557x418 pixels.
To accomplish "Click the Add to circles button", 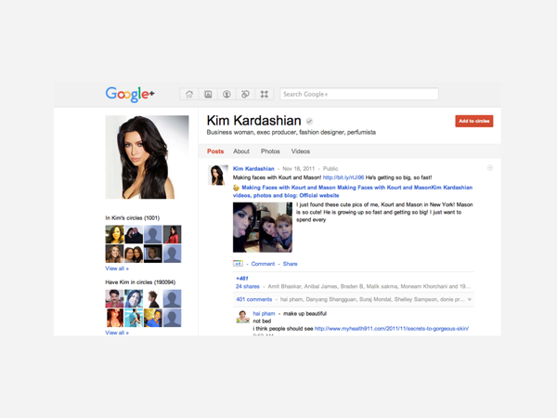I will pyautogui.click(x=473, y=121).
